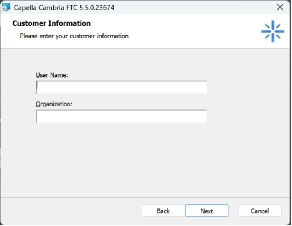Click the right end of the Organization field
Screen dimensions: 292x226
tap(203, 116)
